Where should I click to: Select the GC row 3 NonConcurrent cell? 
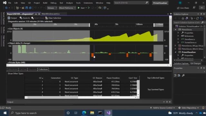[x=71, y=89]
